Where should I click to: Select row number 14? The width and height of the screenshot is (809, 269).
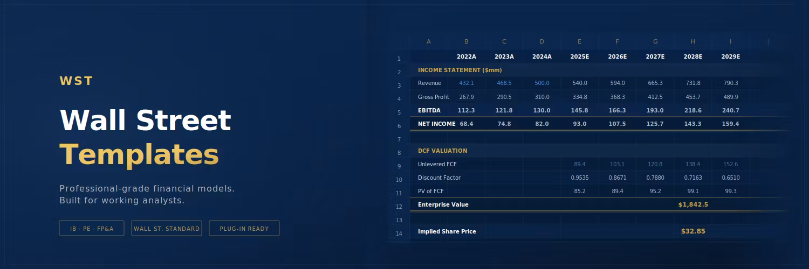[x=399, y=233]
